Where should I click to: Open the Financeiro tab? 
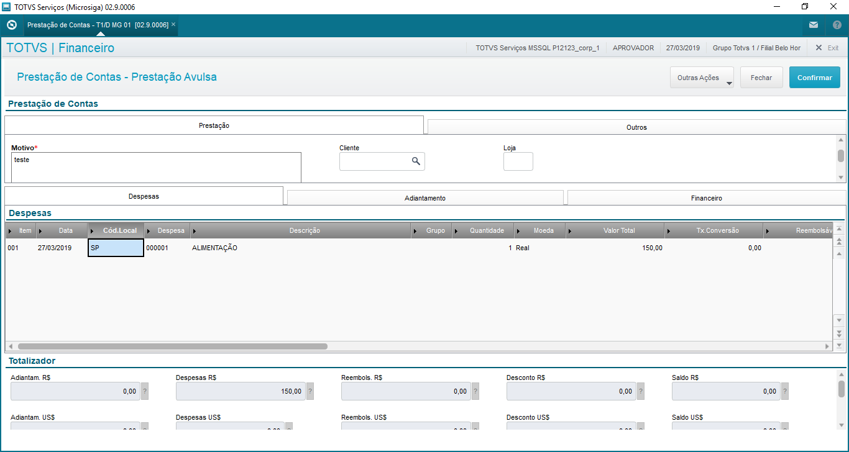pos(706,198)
